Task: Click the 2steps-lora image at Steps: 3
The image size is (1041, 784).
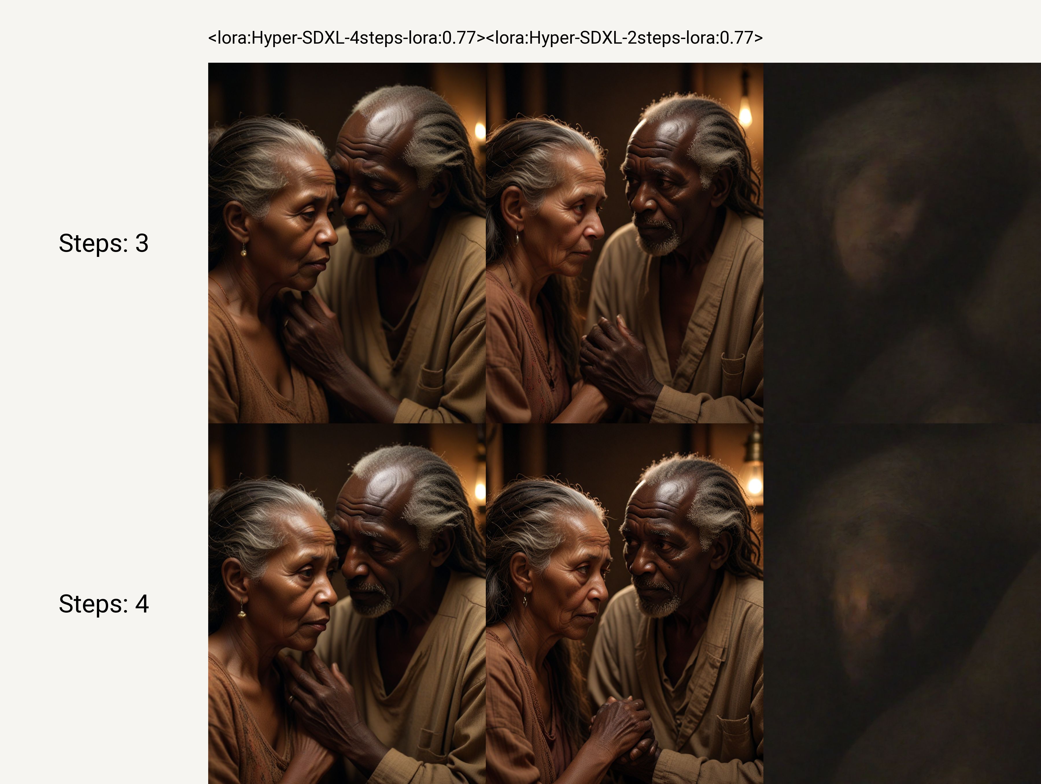Action: pyautogui.click(x=625, y=243)
